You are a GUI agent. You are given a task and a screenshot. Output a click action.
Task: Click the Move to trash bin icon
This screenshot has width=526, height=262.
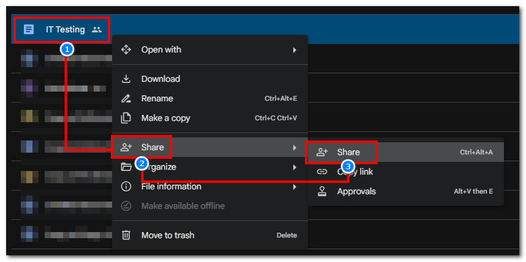126,235
